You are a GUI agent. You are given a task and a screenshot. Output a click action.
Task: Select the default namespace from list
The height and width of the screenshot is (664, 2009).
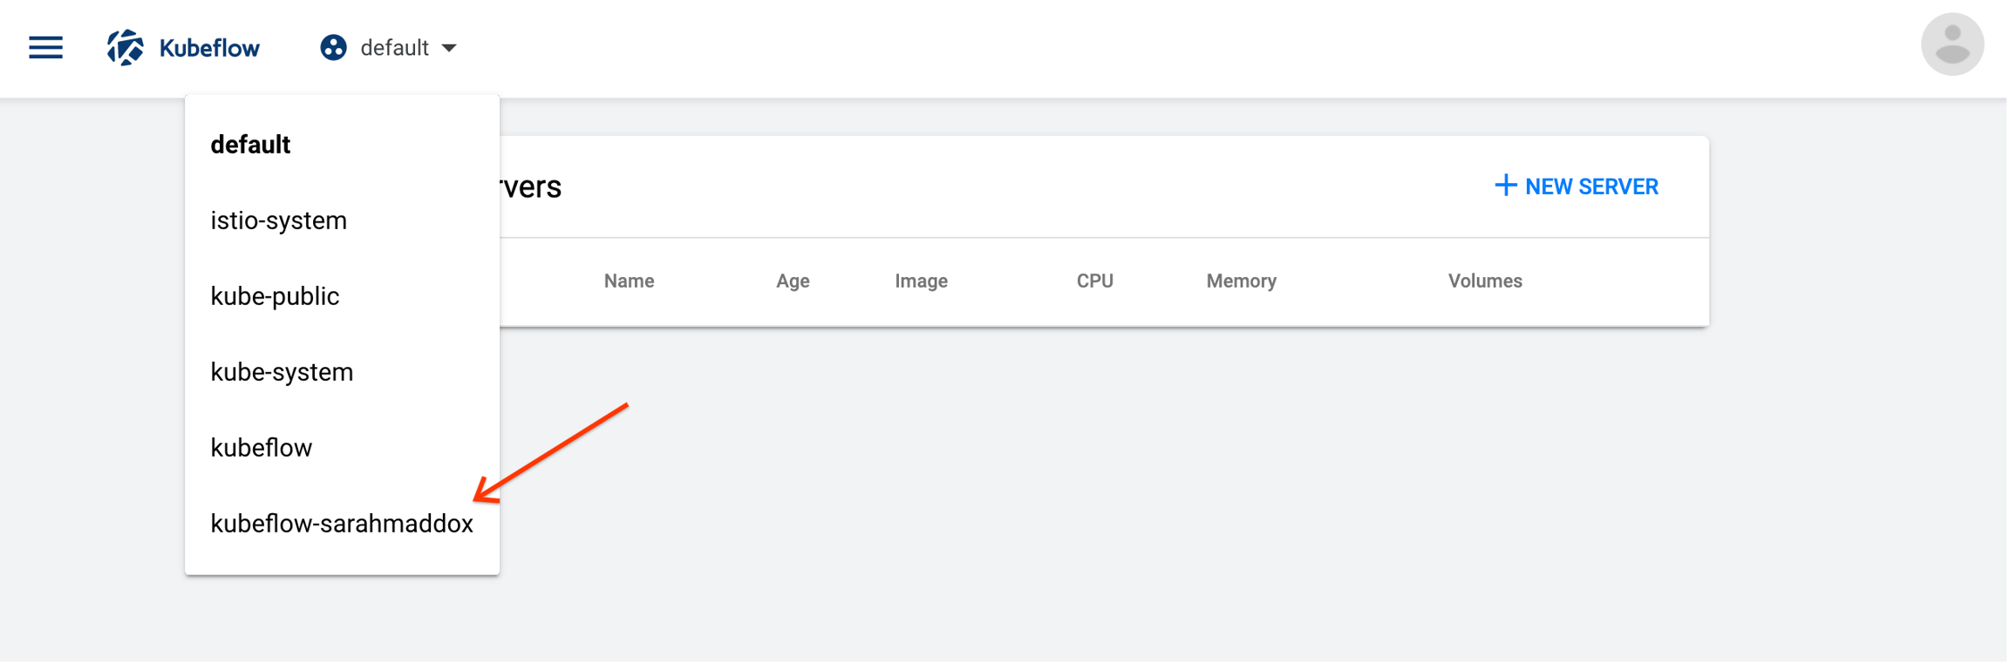coord(250,145)
